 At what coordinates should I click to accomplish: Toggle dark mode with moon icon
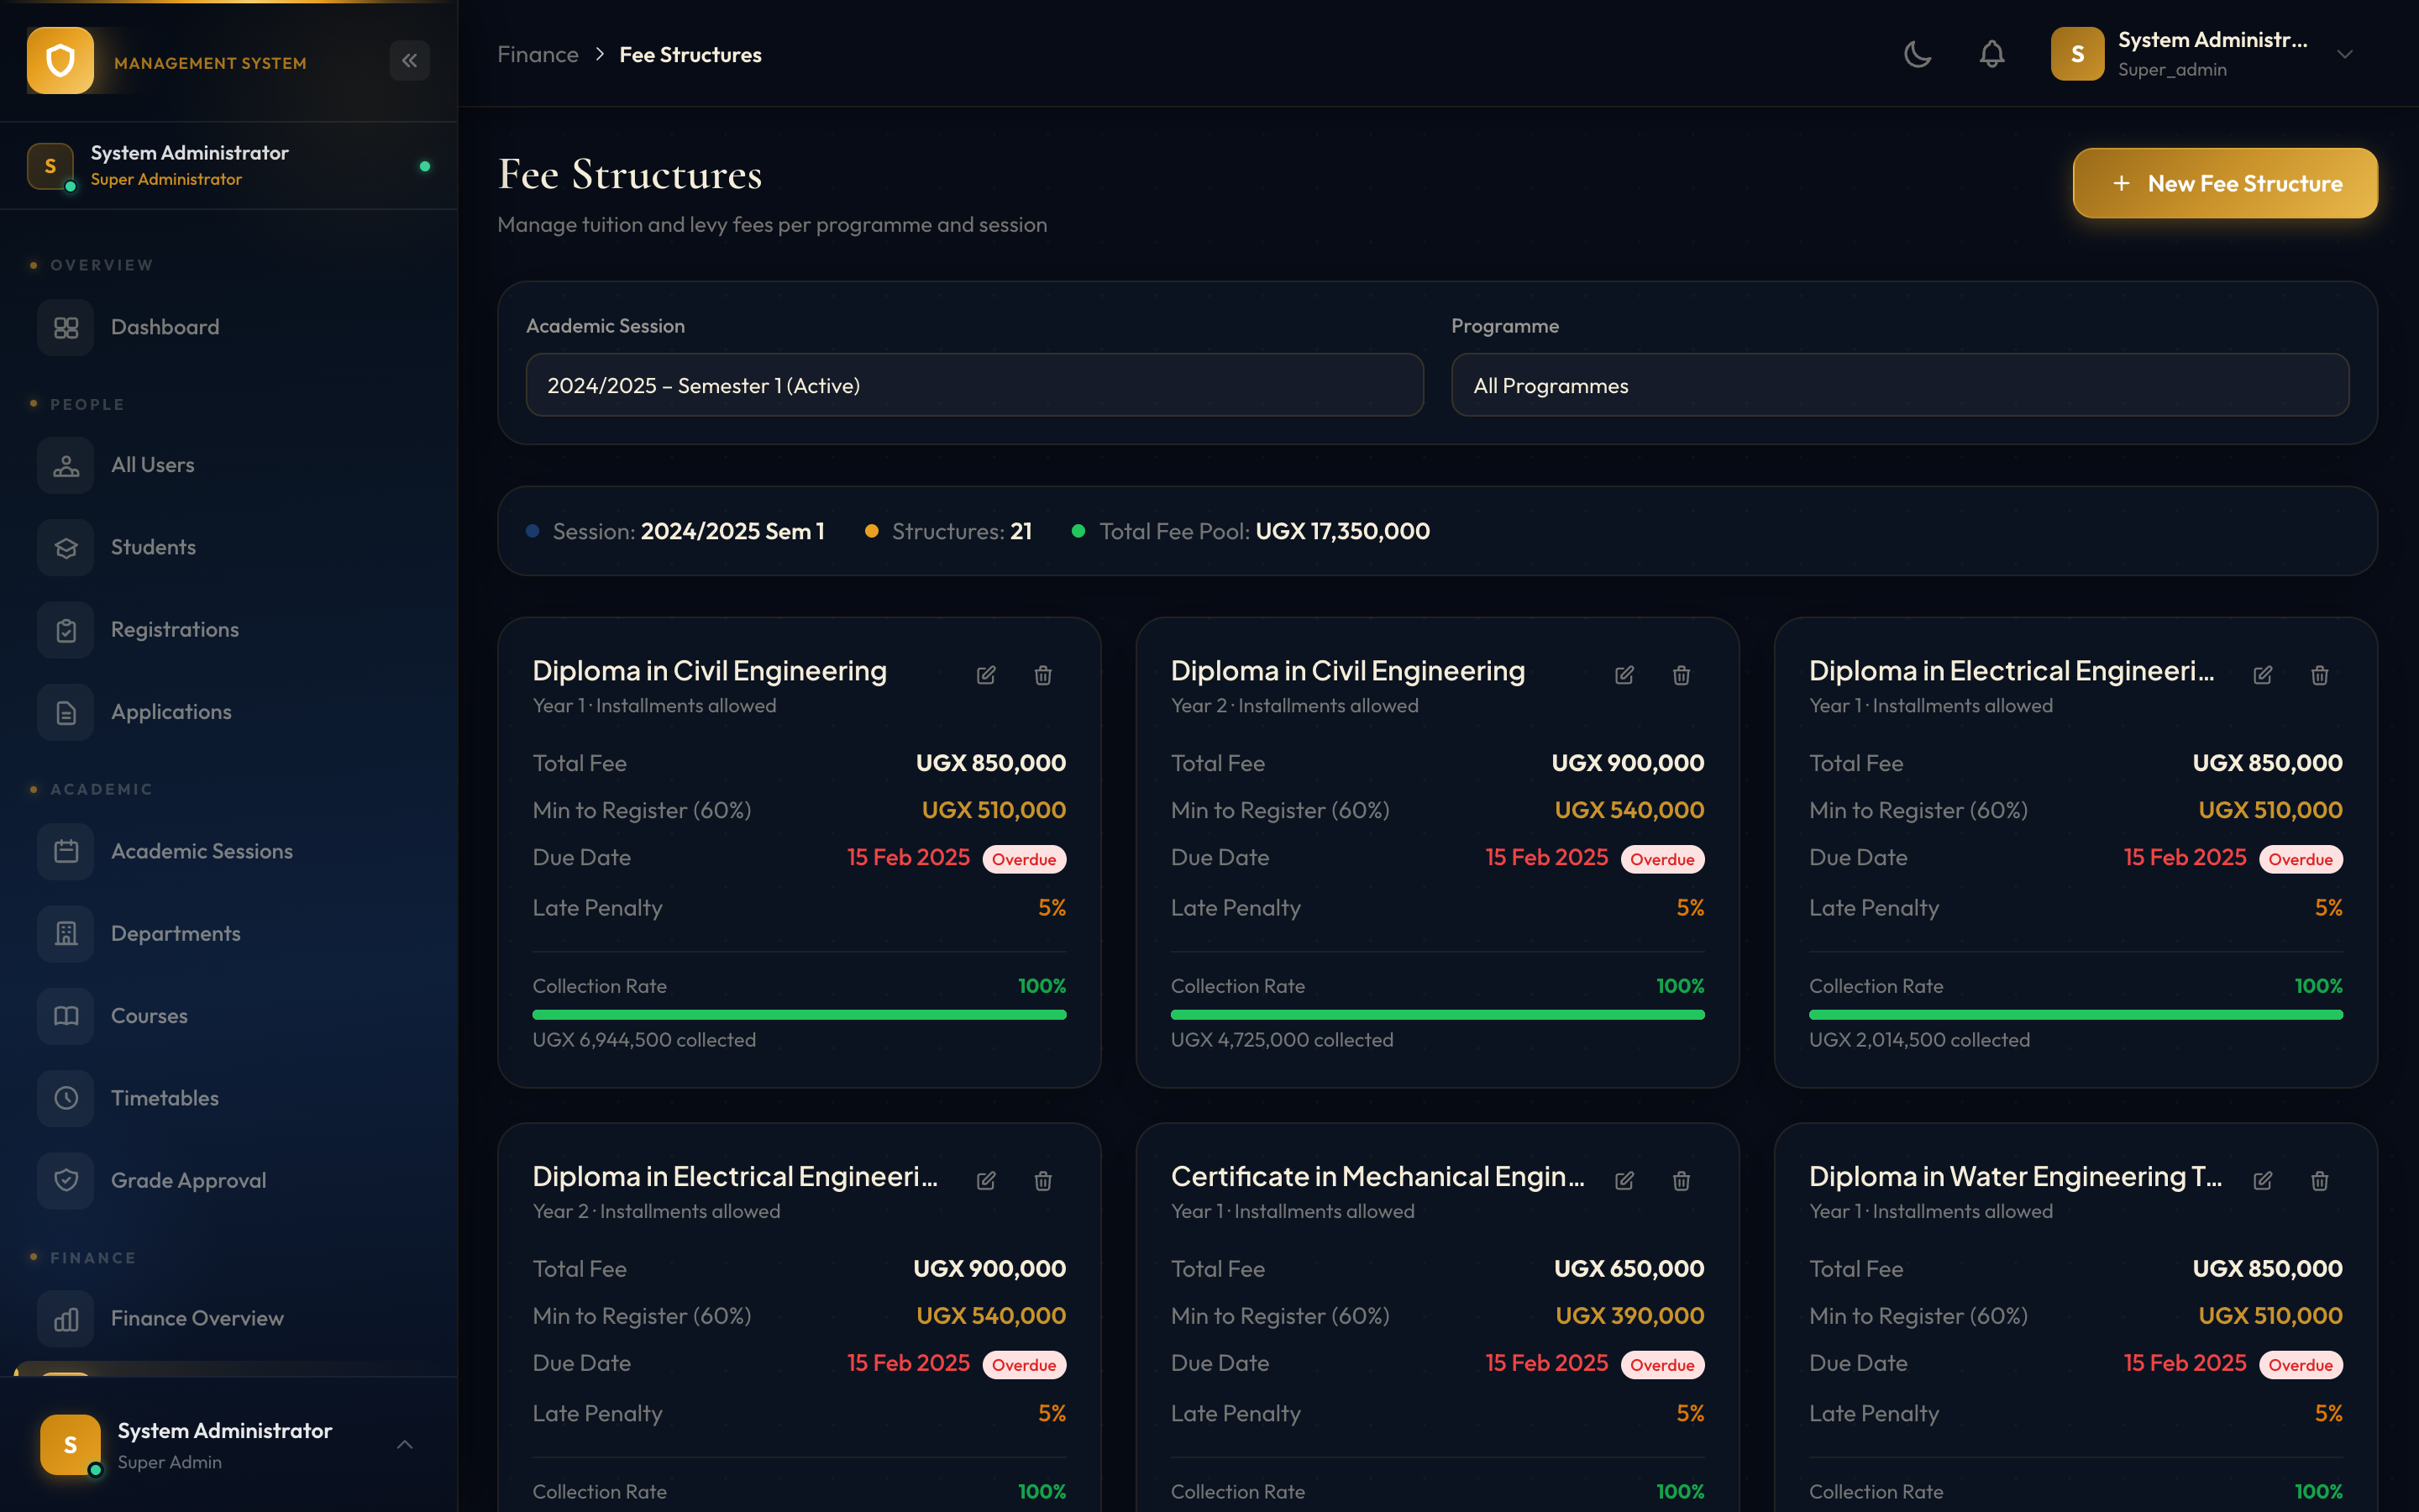point(1918,54)
